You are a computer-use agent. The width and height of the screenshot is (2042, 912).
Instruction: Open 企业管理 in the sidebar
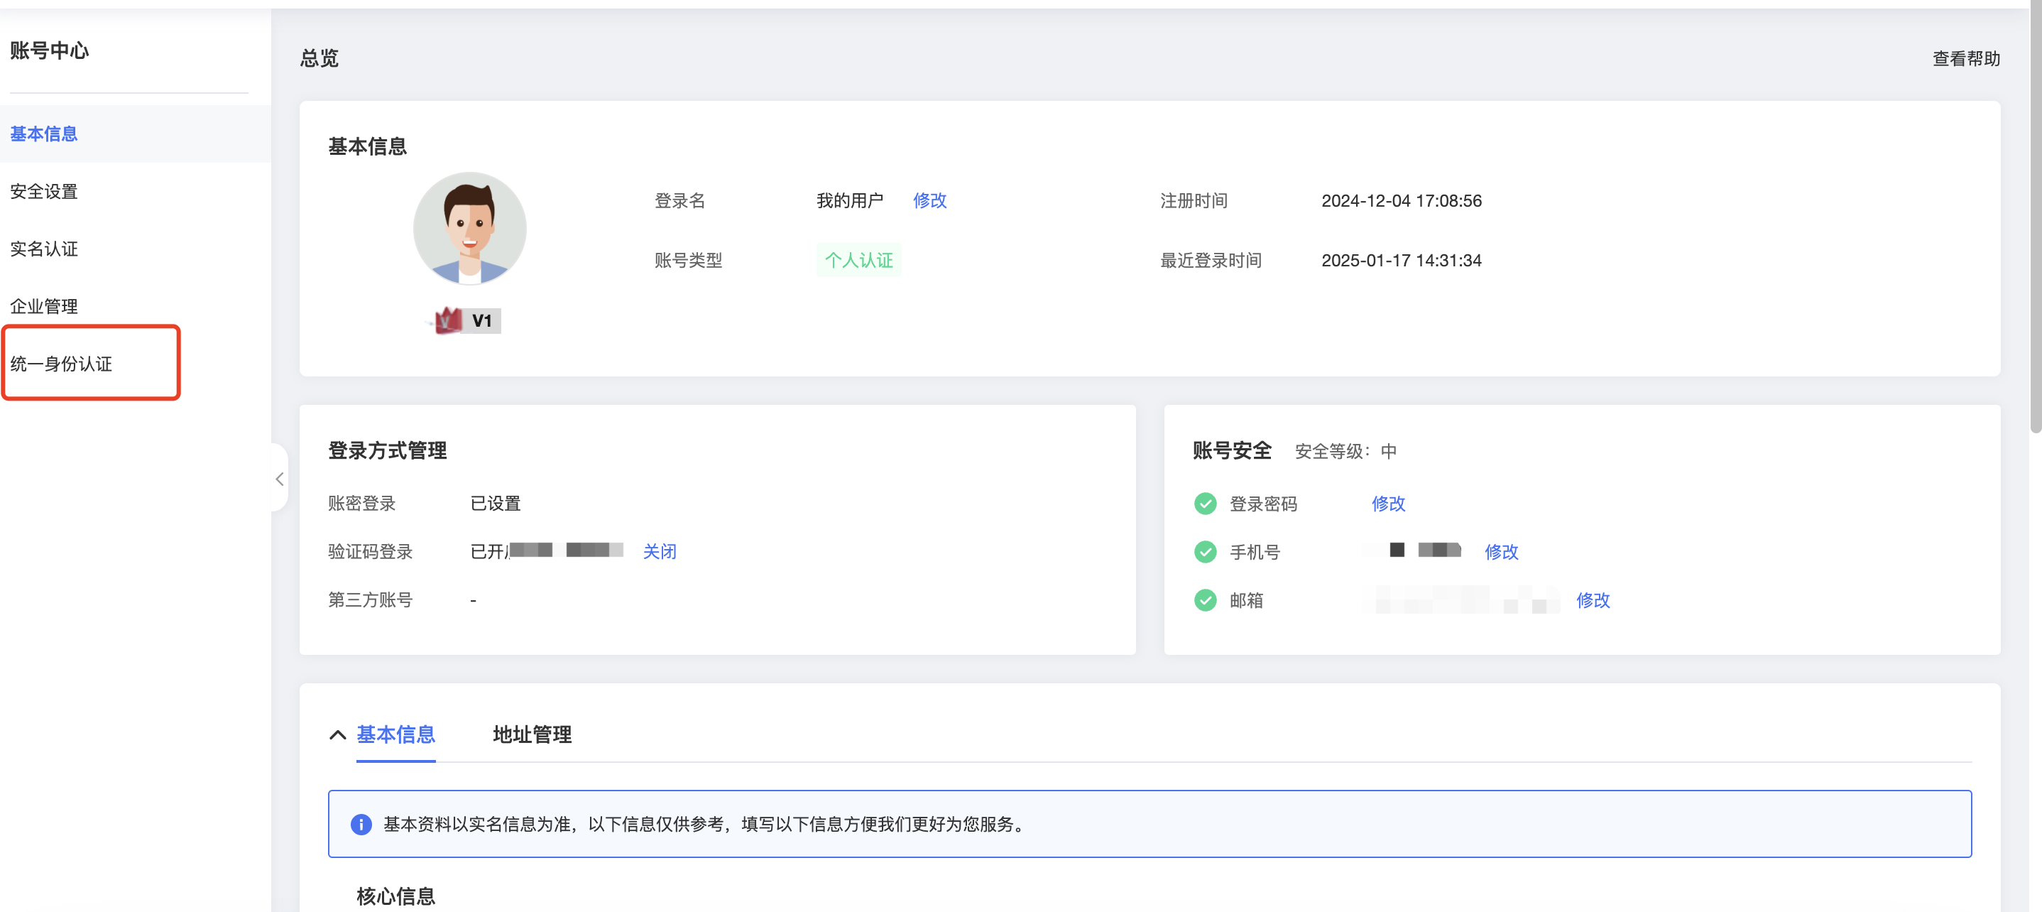43,306
